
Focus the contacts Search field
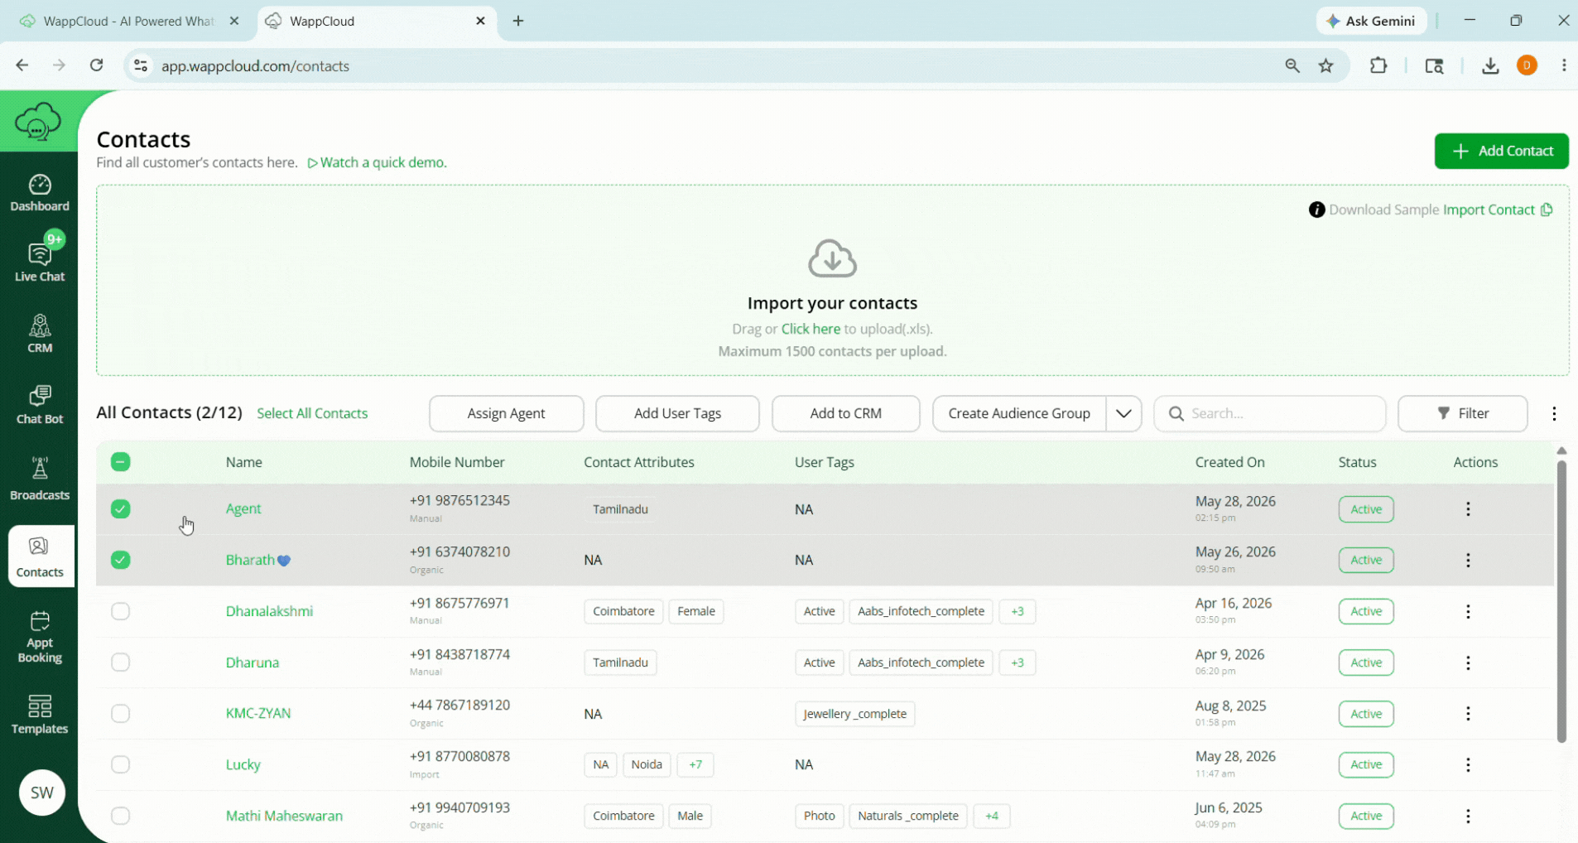[x=1270, y=413]
